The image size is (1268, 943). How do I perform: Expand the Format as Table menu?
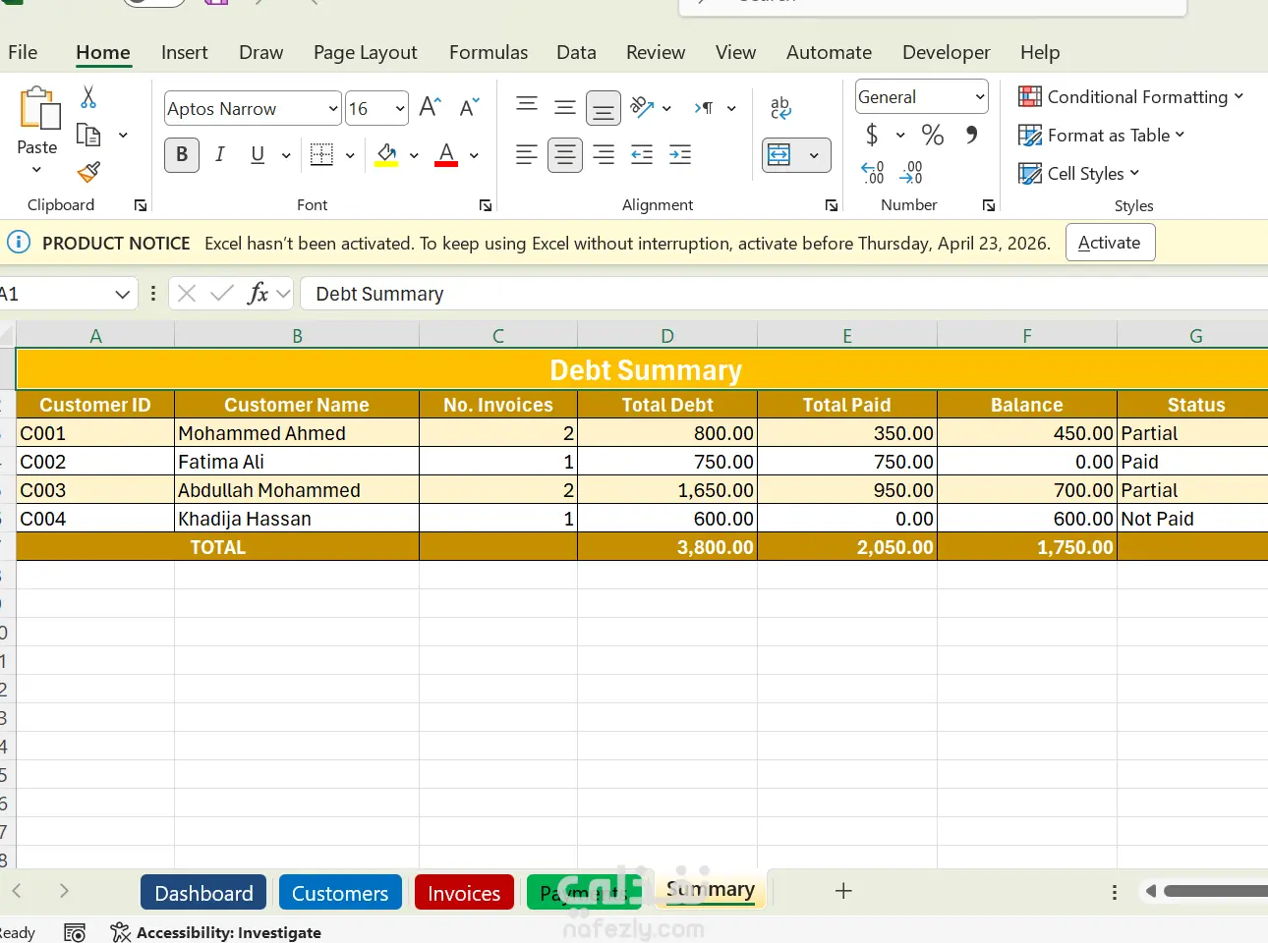(1102, 135)
